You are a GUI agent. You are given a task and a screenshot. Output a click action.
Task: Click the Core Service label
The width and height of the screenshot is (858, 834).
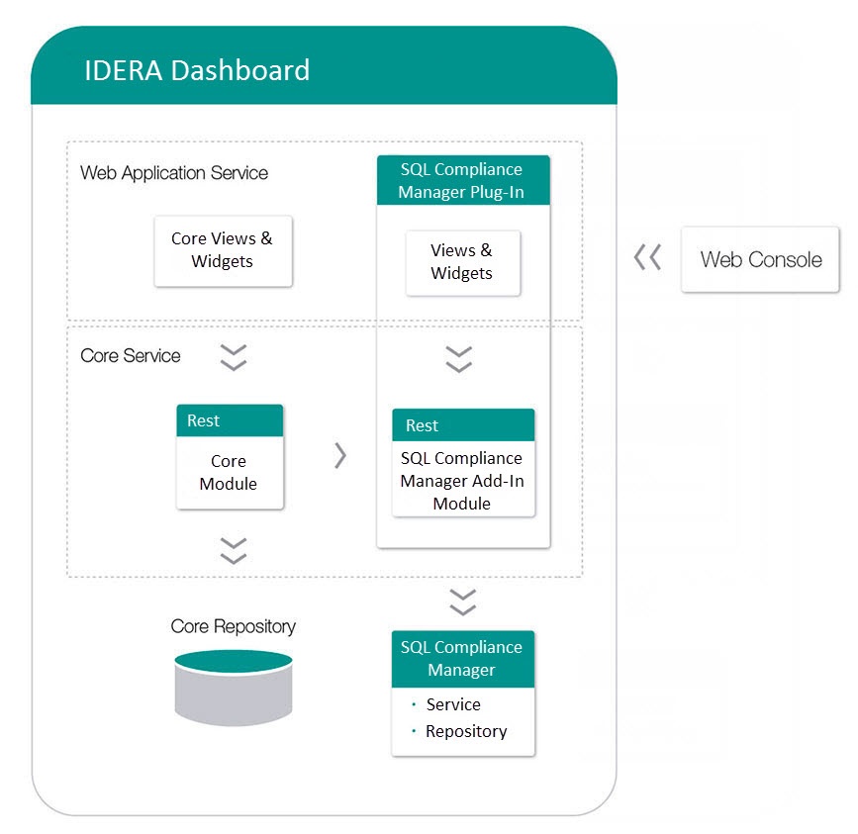point(131,355)
